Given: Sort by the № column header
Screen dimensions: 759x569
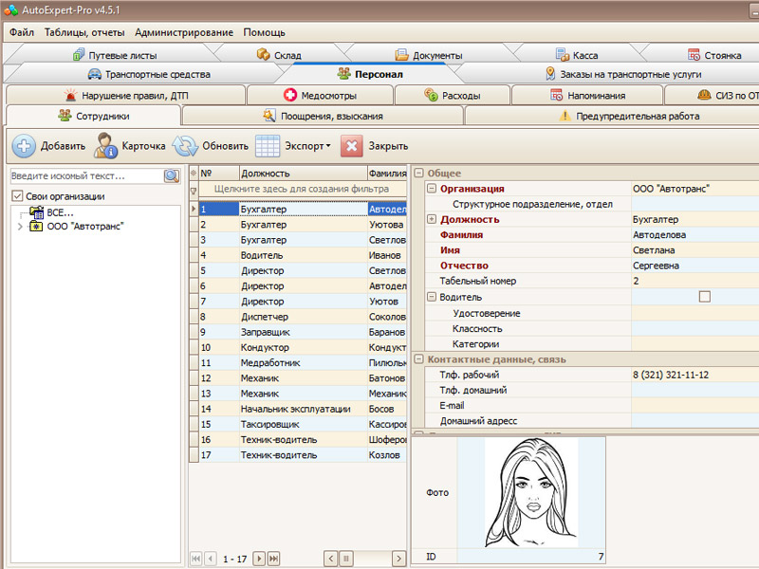Looking at the screenshot, I should [x=219, y=173].
